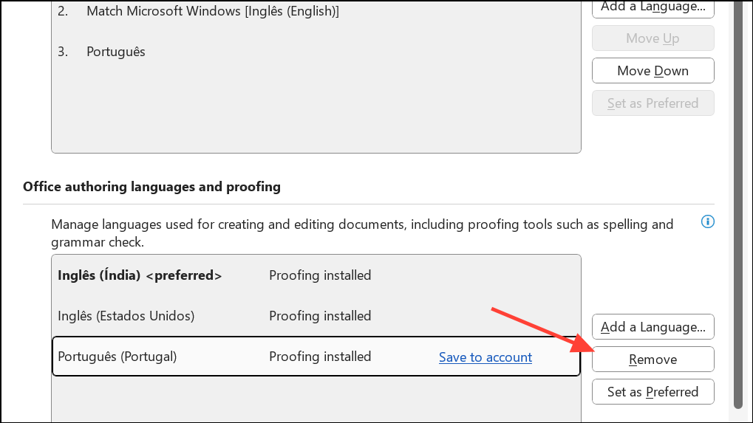Select the Português (Portugal) language name
This screenshot has width=753, height=423.
pos(117,357)
